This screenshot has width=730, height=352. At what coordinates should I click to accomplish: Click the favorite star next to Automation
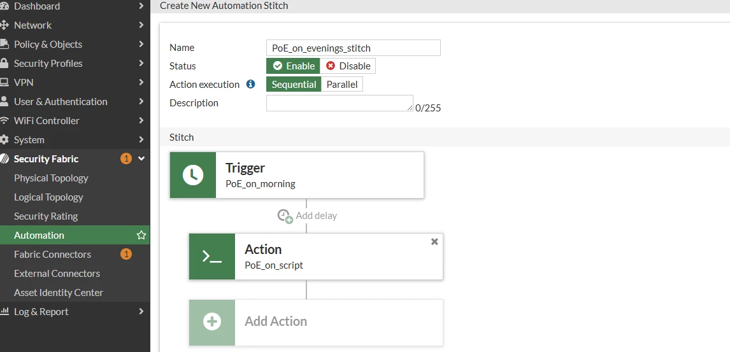pos(141,236)
